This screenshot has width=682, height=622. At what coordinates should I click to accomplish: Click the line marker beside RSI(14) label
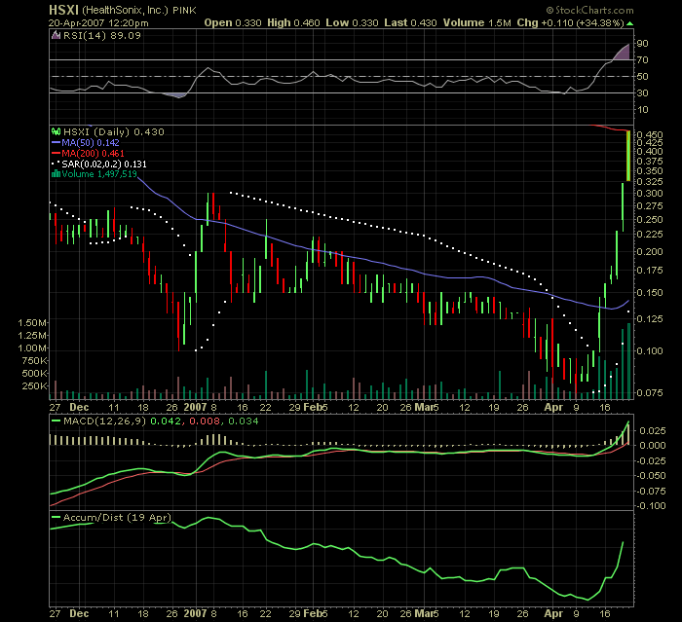coord(56,35)
